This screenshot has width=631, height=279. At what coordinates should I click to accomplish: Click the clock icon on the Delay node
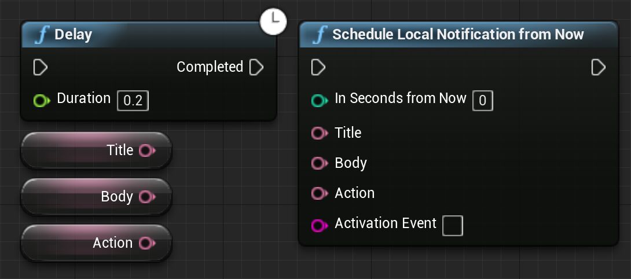(x=274, y=21)
